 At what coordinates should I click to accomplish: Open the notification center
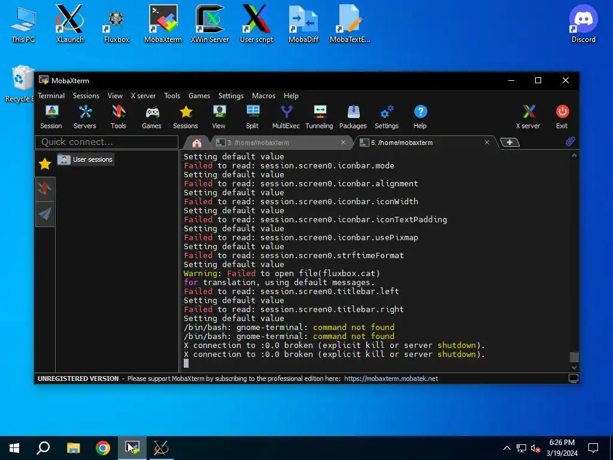pos(593,448)
